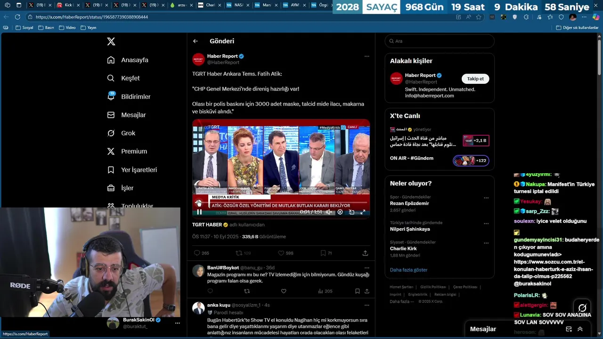Open Keşfet explore page
603x339 pixels.
[123, 78]
